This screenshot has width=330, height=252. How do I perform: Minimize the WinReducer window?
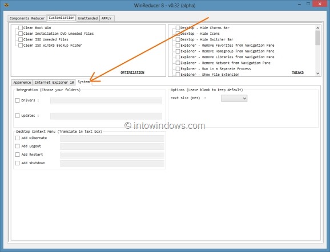[299, 4]
